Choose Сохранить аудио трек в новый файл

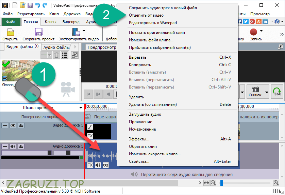click(163, 8)
